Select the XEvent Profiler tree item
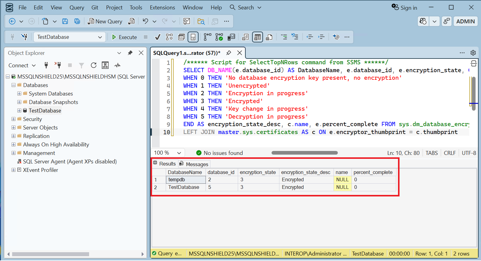The width and height of the screenshot is (481, 261). 40,170
